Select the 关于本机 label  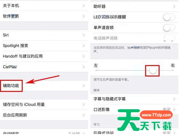point(11,6)
